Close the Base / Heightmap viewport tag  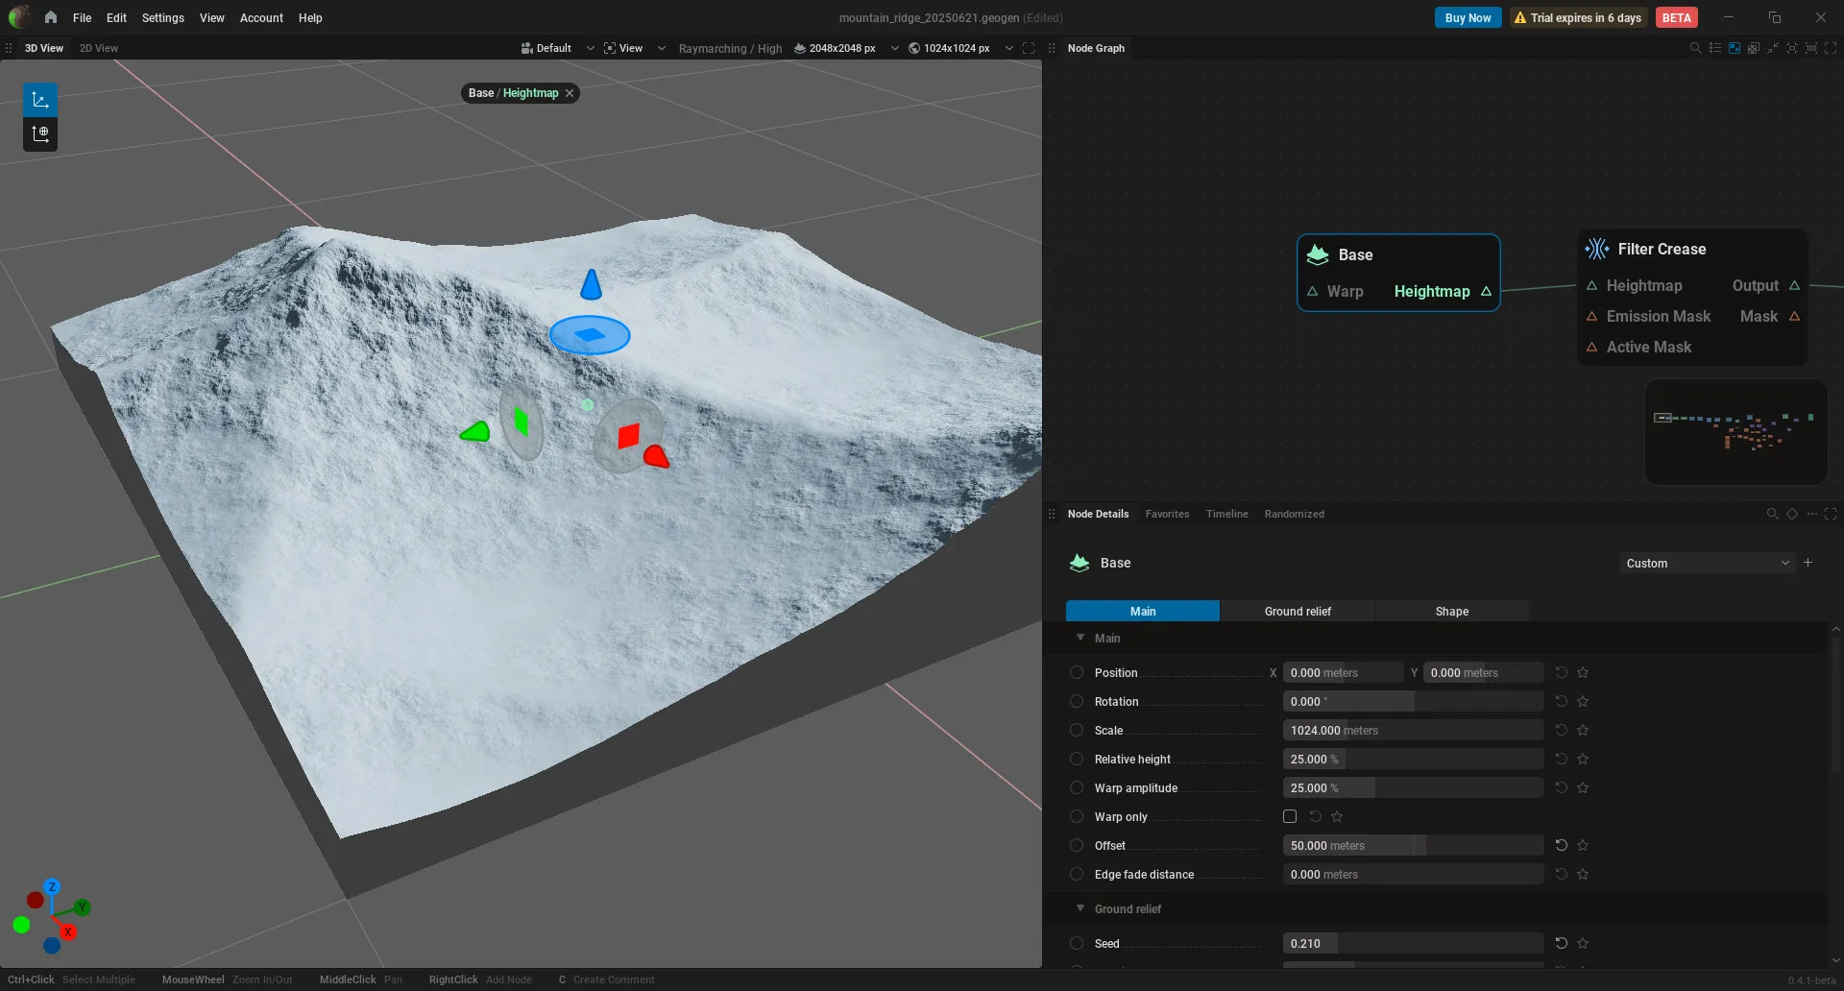click(x=570, y=93)
